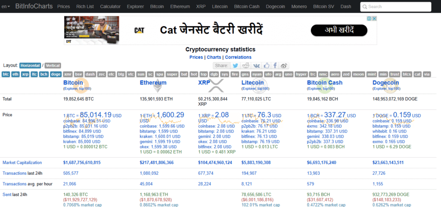Open the Calculator menu item
This screenshot has height=207, width=441.
[110, 6]
